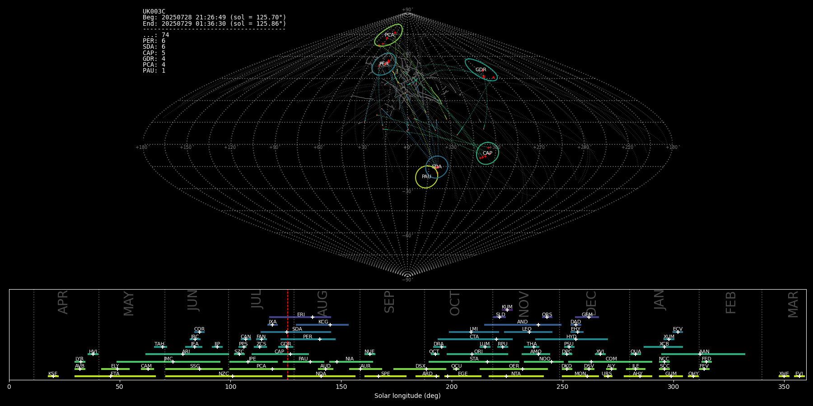Select the PCA shower bar in the timeline
Viewport: 813px width, 406px height.
tap(262, 369)
